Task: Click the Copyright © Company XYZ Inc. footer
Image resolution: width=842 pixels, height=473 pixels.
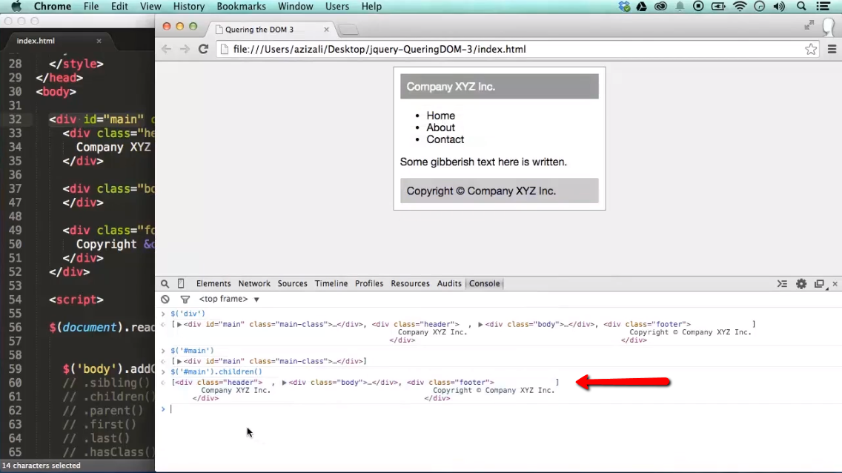Action: click(x=499, y=191)
